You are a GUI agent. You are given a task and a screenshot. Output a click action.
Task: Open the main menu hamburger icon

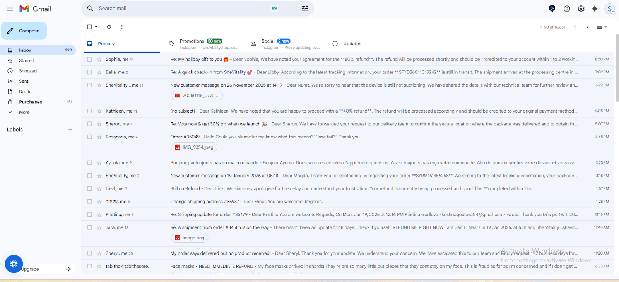(10, 9)
